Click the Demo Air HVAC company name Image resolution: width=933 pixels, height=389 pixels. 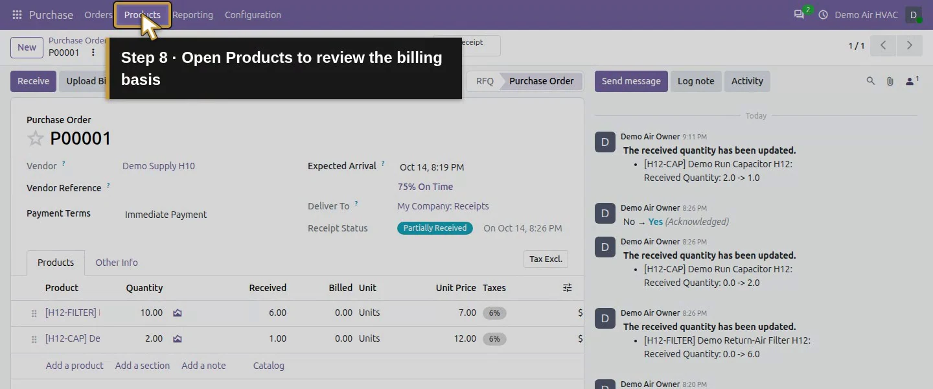(x=866, y=15)
